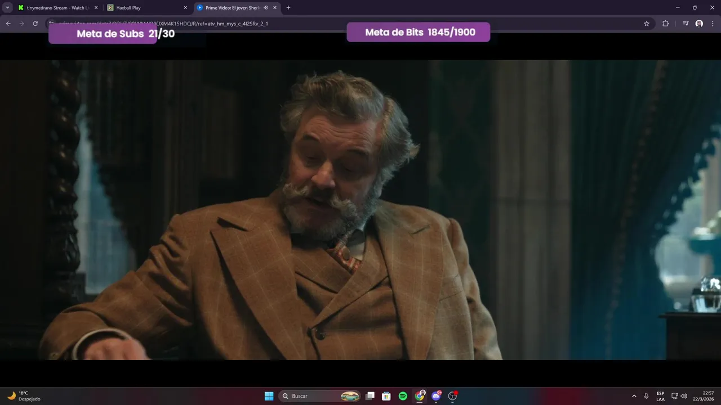
Task: Click the Meta de Bits 1845/1900 overlay
Action: point(419,32)
